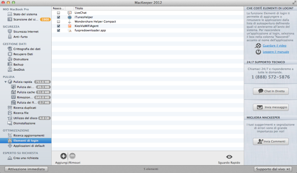Open the Pulizia dei fi... sidebar item
297x173 pixels.
click(x=26, y=103)
